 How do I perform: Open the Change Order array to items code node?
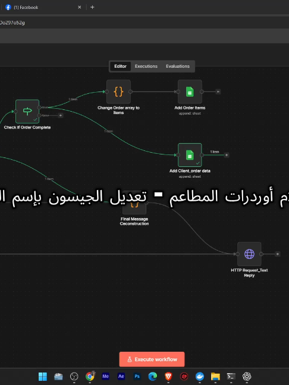[118, 91]
